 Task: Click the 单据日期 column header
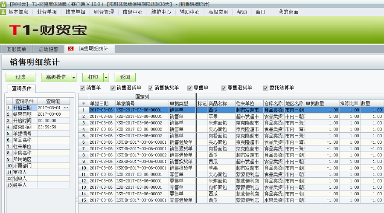102,103
